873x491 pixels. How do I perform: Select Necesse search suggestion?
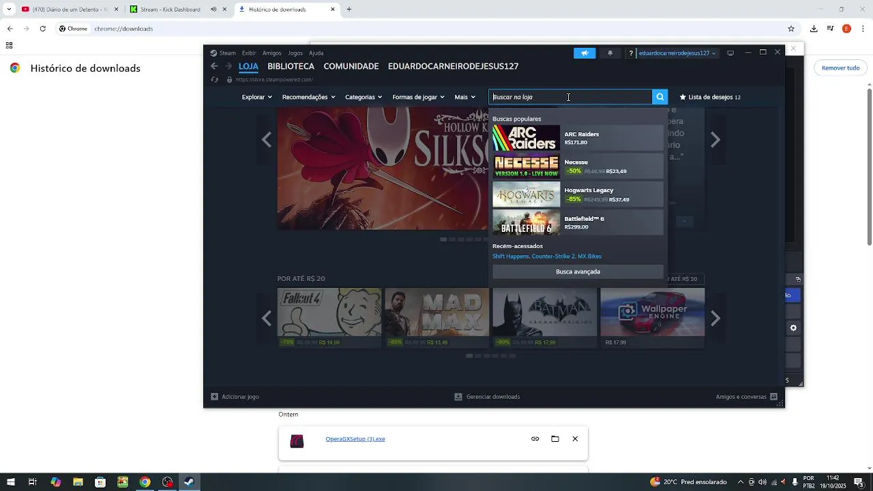pyautogui.click(x=578, y=166)
